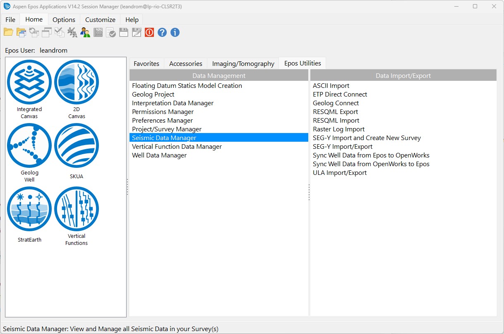Open the Options menu

64,19
